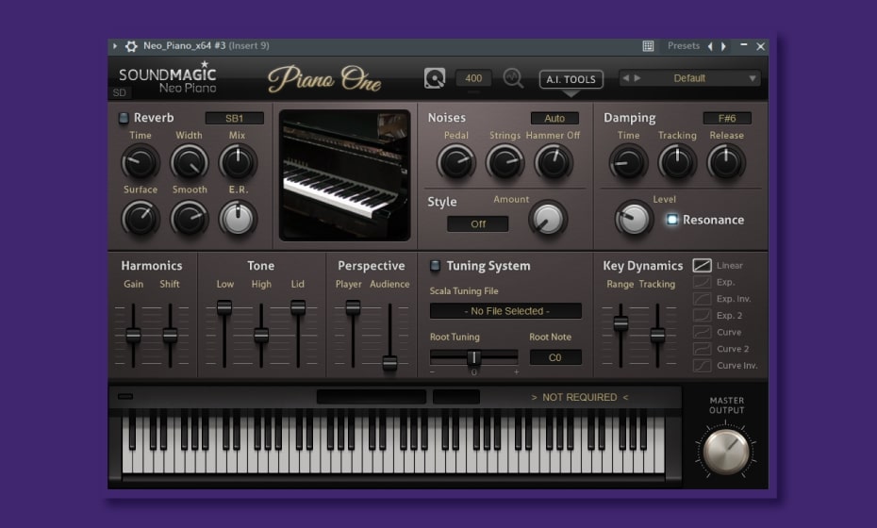The image size is (877, 528).
Task: Select the Exp. 2 velocity curve
Action: (703, 316)
